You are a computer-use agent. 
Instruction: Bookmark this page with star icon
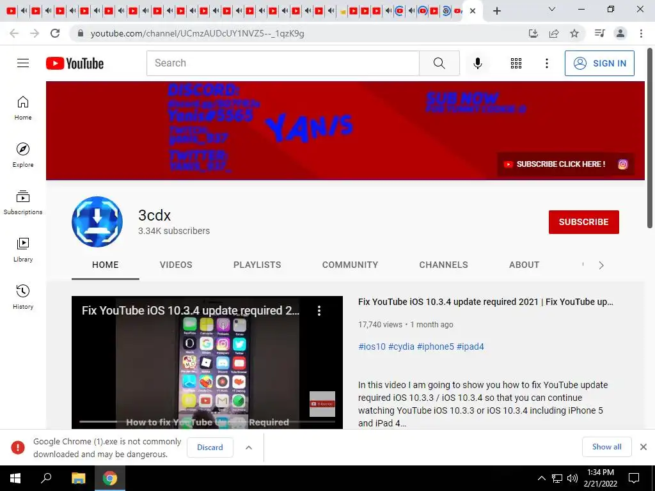574,33
